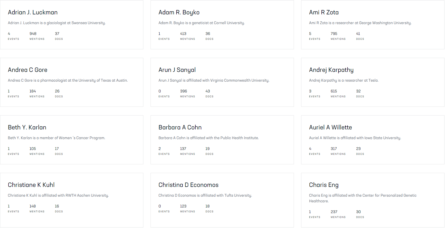Click the Adam R. Boyko name heading

[179, 12]
